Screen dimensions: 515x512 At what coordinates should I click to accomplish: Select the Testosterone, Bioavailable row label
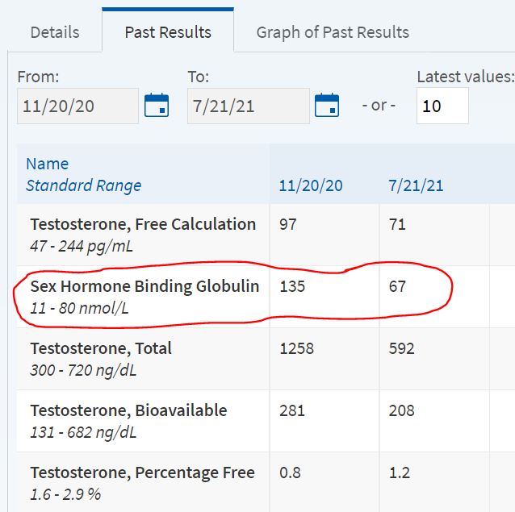(128, 410)
